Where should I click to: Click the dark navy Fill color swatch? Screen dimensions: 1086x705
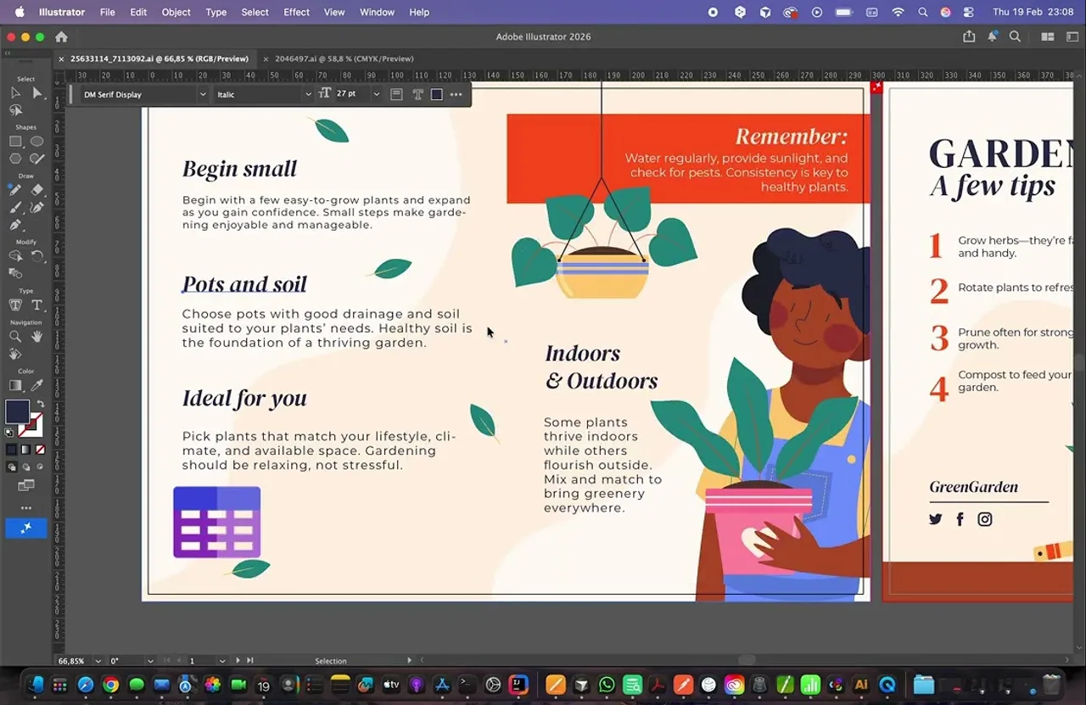[17, 411]
